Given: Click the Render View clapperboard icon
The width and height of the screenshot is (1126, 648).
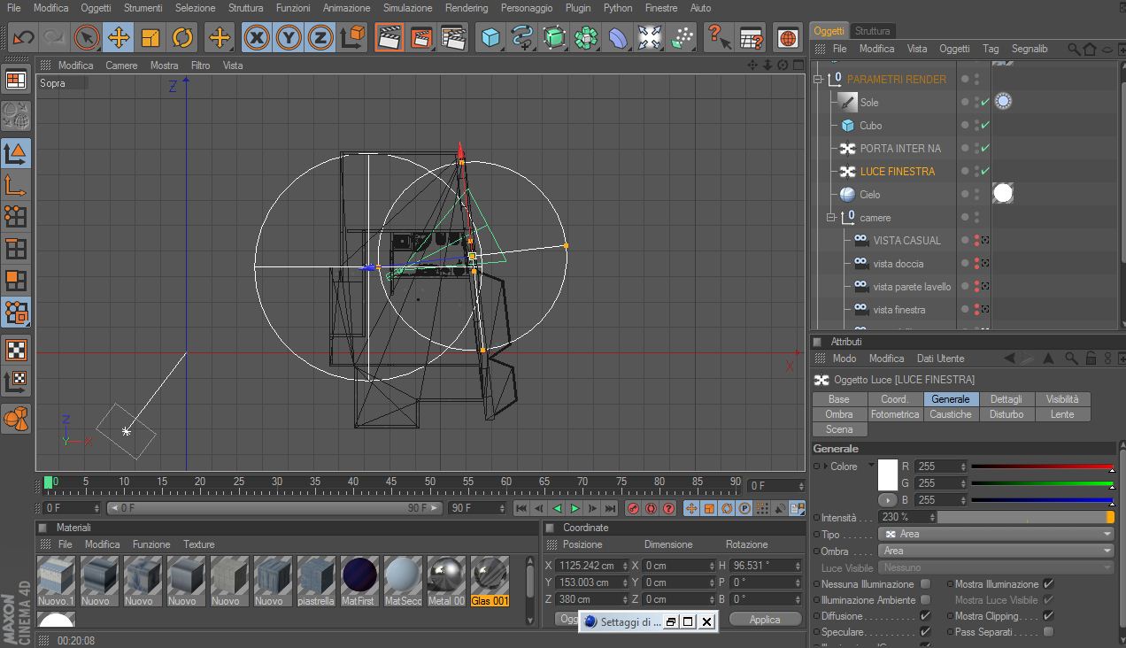Looking at the screenshot, I should (389, 37).
